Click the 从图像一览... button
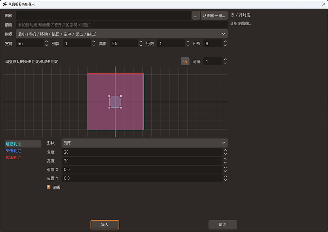Screen dimensions: 328x232 click(x=214, y=16)
